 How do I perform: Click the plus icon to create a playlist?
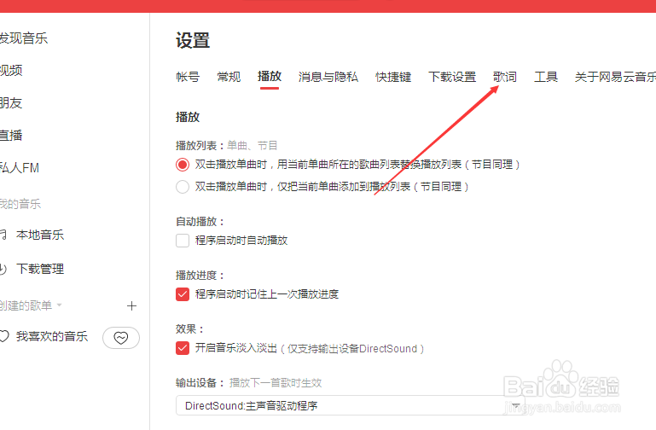pos(131,305)
